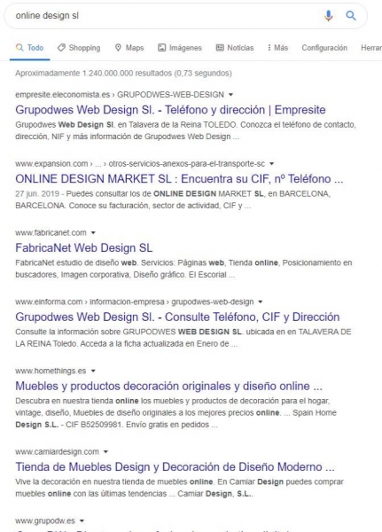Go to the Noticias tab
382x532 pixels.
[235, 48]
